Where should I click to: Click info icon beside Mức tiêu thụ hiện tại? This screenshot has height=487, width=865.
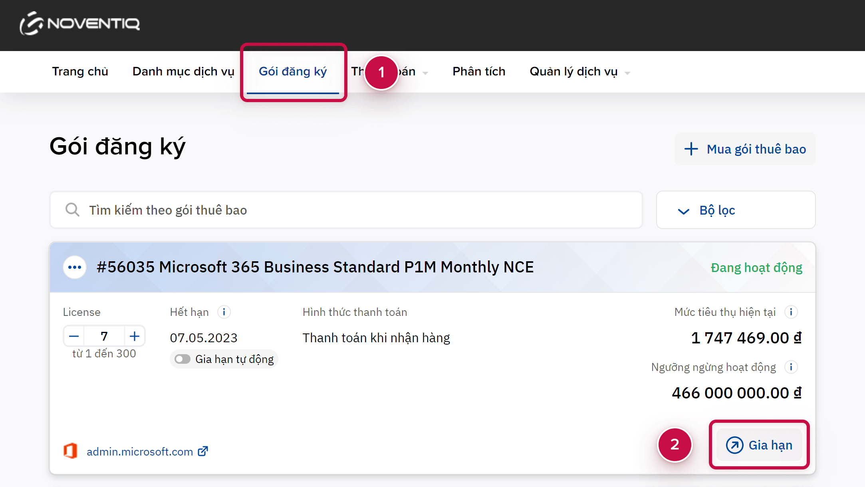[x=791, y=312]
